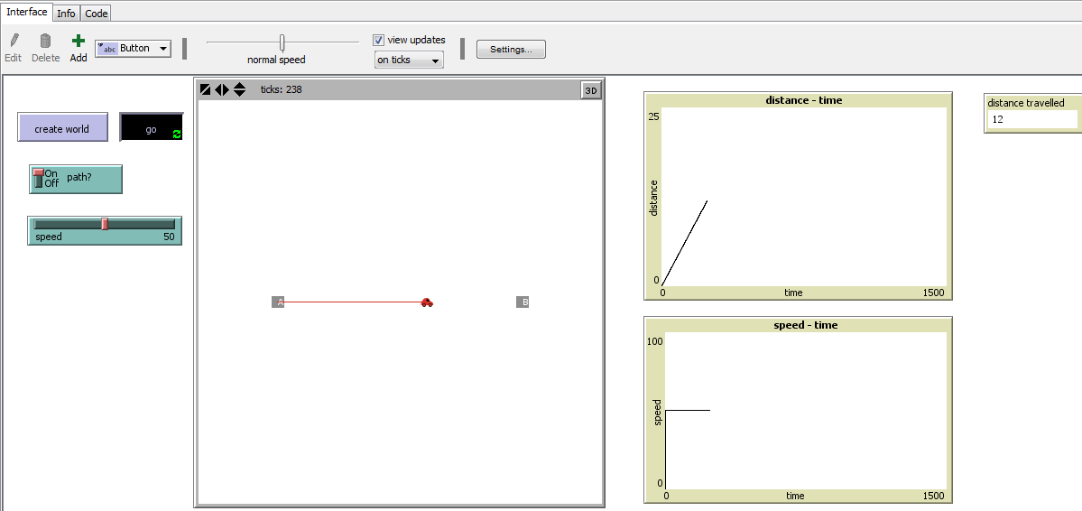The width and height of the screenshot is (1082, 511).
Task: Click the Edit pencil icon
Action: [x=14, y=42]
